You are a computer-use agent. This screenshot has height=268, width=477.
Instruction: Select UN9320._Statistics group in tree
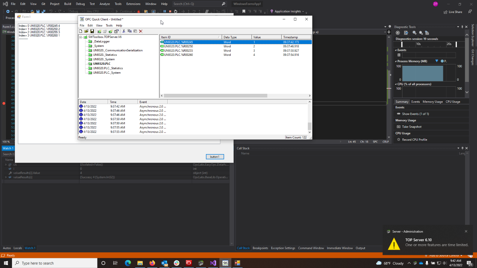tap(105, 55)
